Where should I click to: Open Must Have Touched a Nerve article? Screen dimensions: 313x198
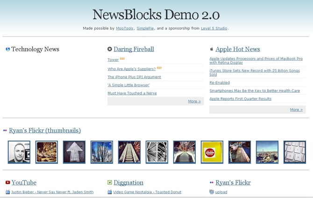pyautogui.click(x=132, y=93)
